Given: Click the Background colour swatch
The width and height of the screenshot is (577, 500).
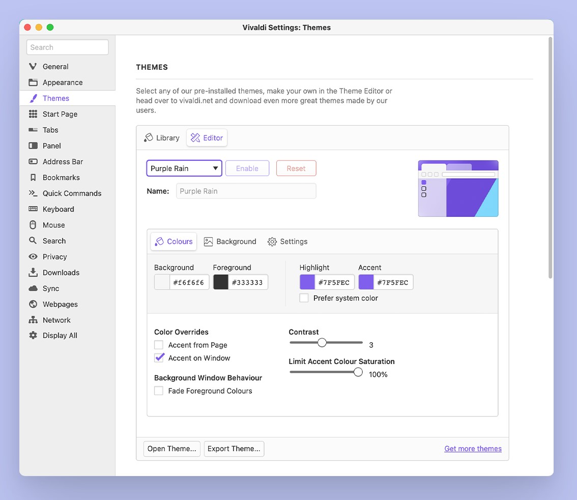Looking at the screenshot, I should [162, 282].
